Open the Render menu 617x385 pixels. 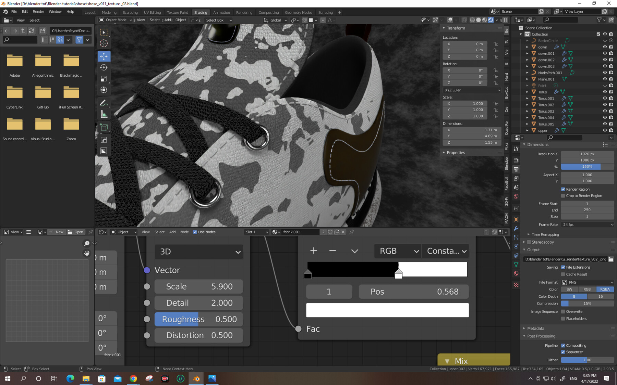(38, 11)
